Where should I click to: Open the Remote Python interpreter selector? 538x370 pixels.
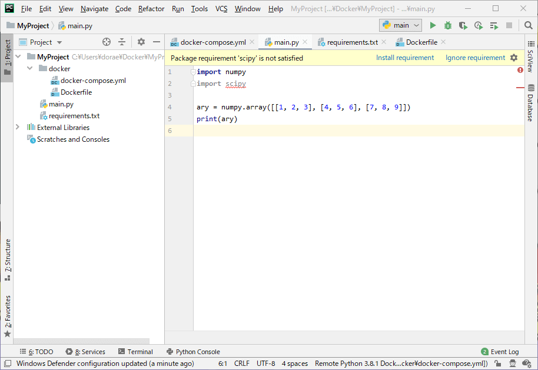401,363
